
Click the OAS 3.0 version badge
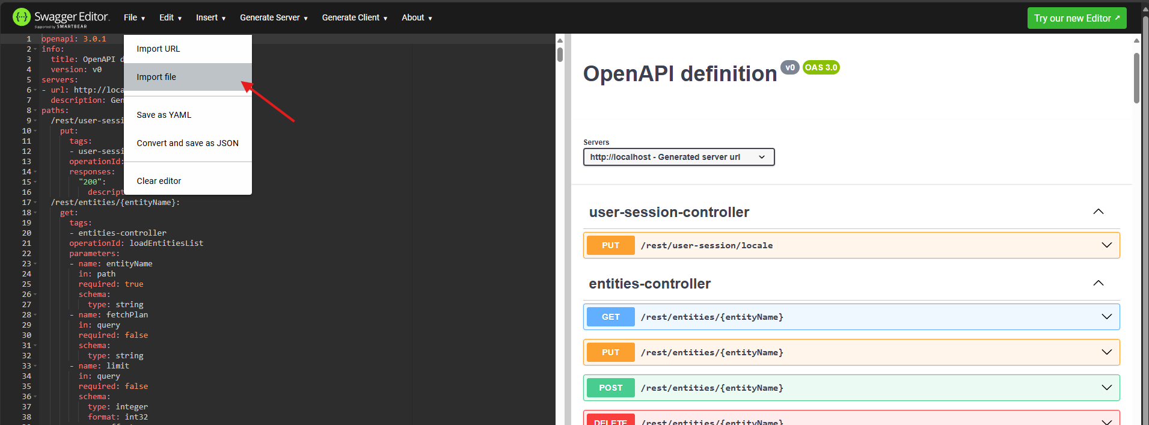click(x=821, y=67)
